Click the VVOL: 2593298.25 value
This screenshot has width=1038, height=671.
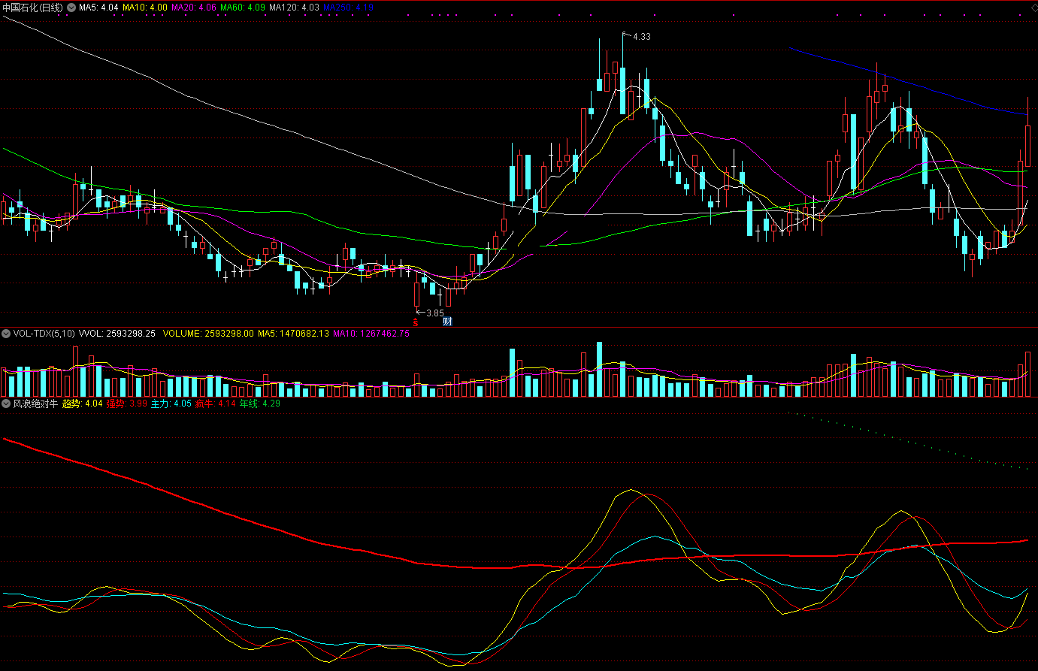[x=117, y=334]
